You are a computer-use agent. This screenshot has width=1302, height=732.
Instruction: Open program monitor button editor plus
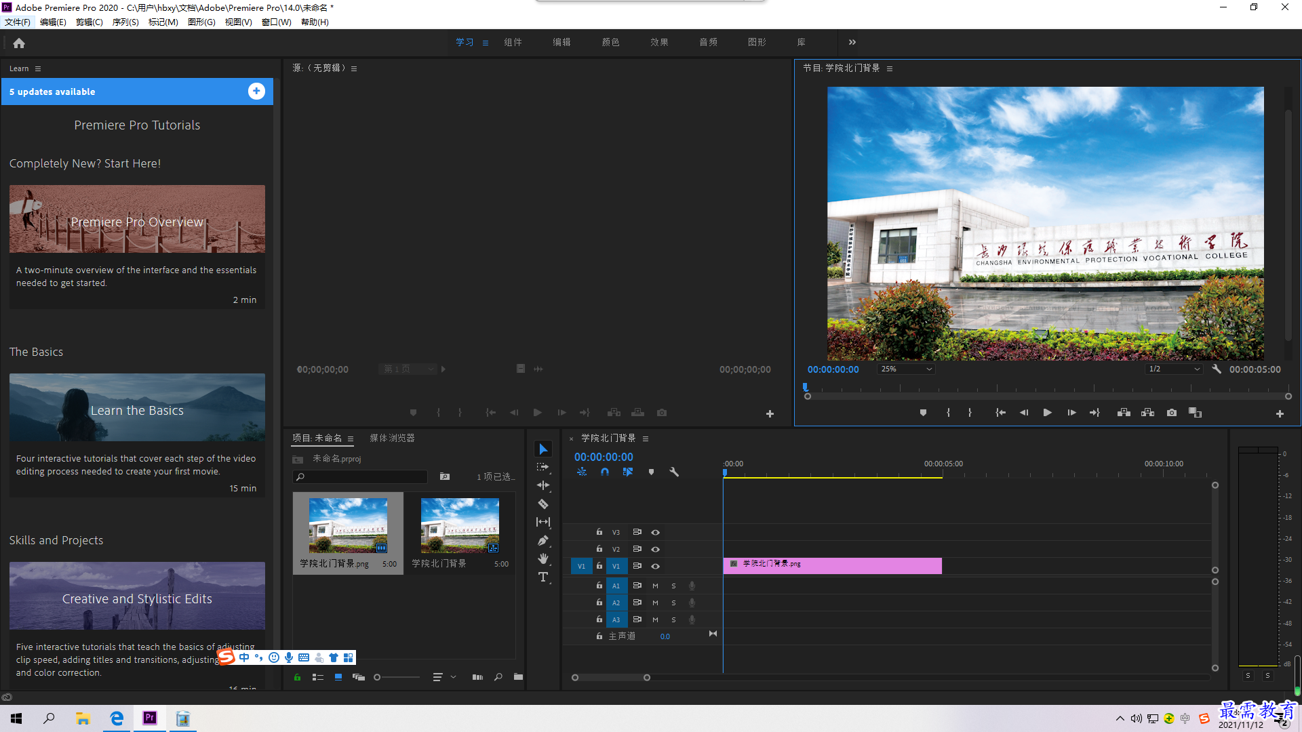coord(1280,413)
